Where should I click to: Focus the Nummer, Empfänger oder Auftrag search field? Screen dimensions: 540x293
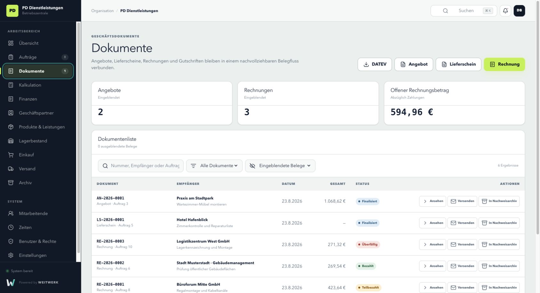pyautogui.click(x=141, y=166)
